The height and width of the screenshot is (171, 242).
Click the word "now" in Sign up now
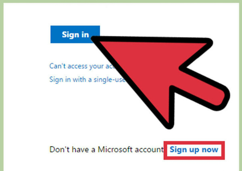point(210,150)
